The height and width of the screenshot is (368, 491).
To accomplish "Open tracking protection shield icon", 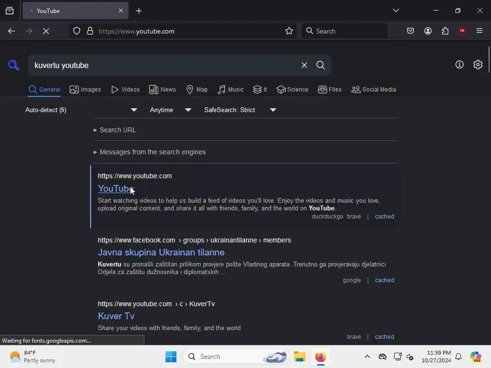I will [77, 31].
